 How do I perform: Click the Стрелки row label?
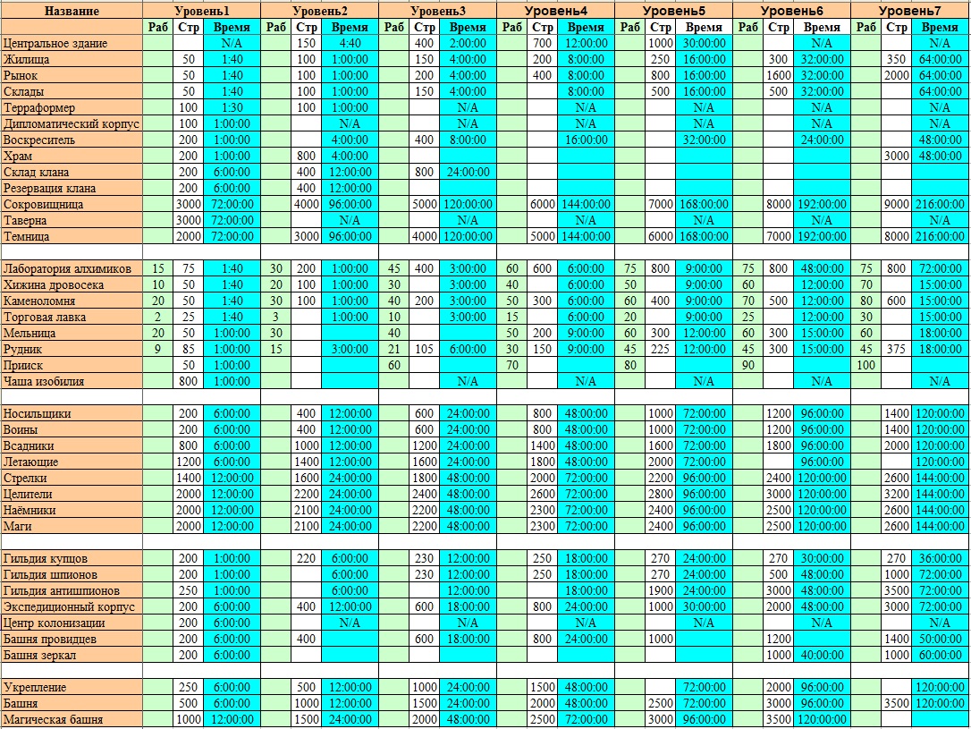(x=72, y=479)
